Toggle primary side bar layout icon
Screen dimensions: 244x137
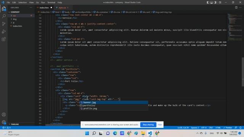[208, 3]
